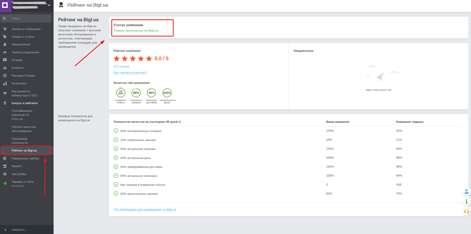
Task: Click the help question mark near 90 дней
Action: click(180, 122)
